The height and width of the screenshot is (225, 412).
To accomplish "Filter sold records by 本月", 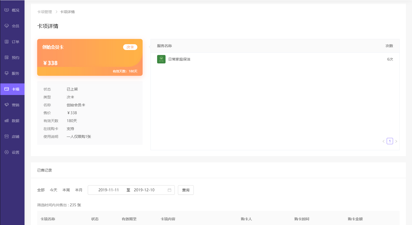I will 79,190.
